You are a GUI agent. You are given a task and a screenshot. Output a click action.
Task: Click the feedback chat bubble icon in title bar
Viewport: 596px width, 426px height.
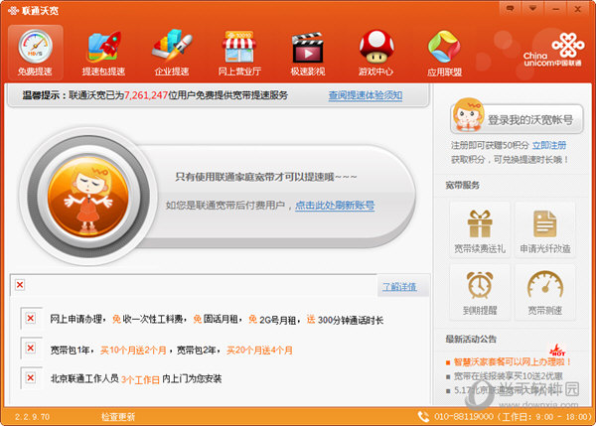pyautogui.click(x=511, y=8)
